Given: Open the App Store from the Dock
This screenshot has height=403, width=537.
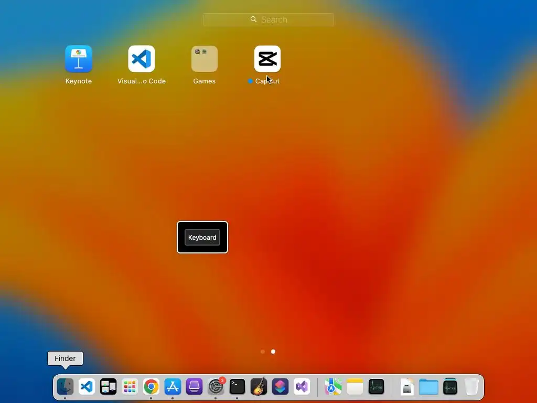Looking at the screenshot, I should coord(173,387).
